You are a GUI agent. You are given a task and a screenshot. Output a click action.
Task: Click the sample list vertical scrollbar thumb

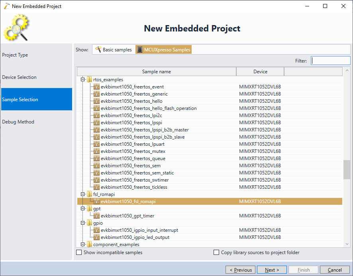pyautogui.click(x=347, y=170)
